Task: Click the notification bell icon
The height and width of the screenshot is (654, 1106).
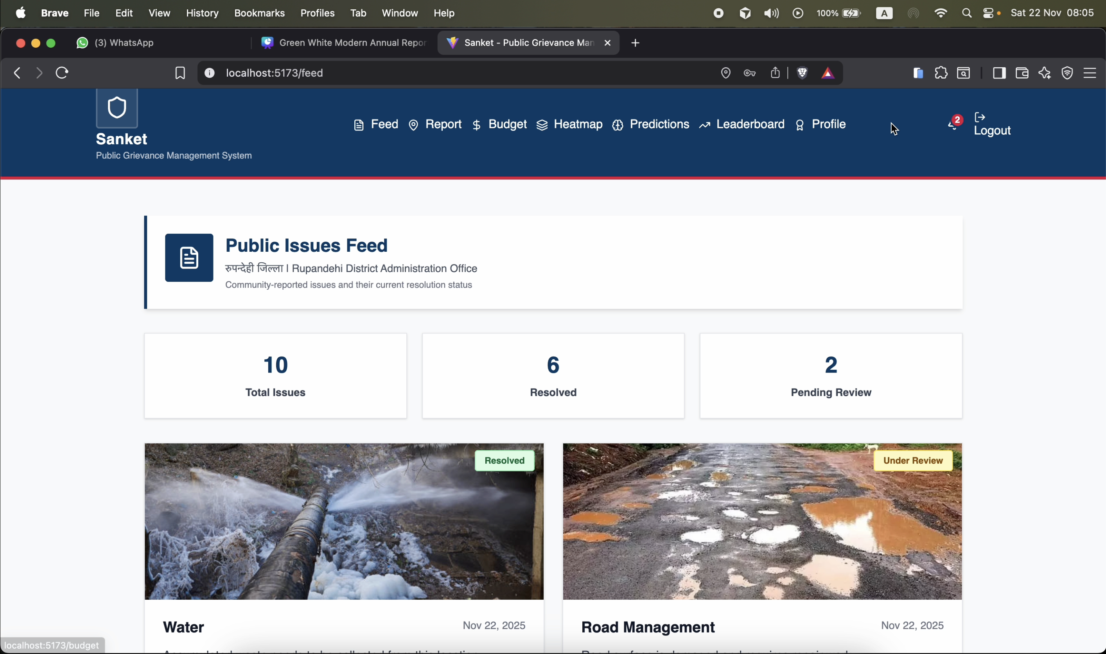Action: (x=952, y=125)
